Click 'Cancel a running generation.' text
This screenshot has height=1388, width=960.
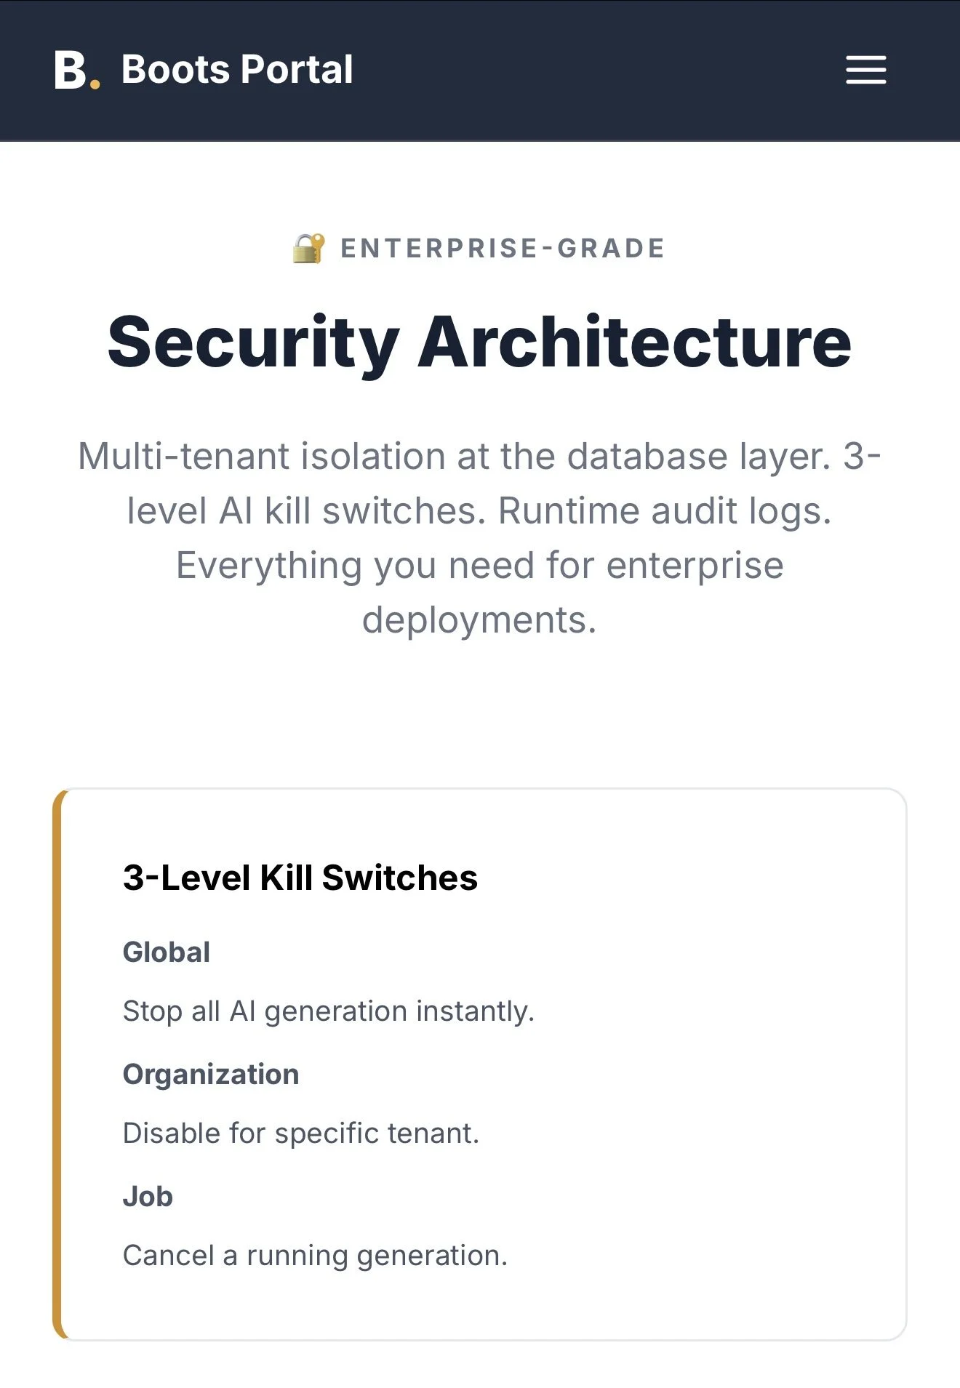[x=315, y=1256]
